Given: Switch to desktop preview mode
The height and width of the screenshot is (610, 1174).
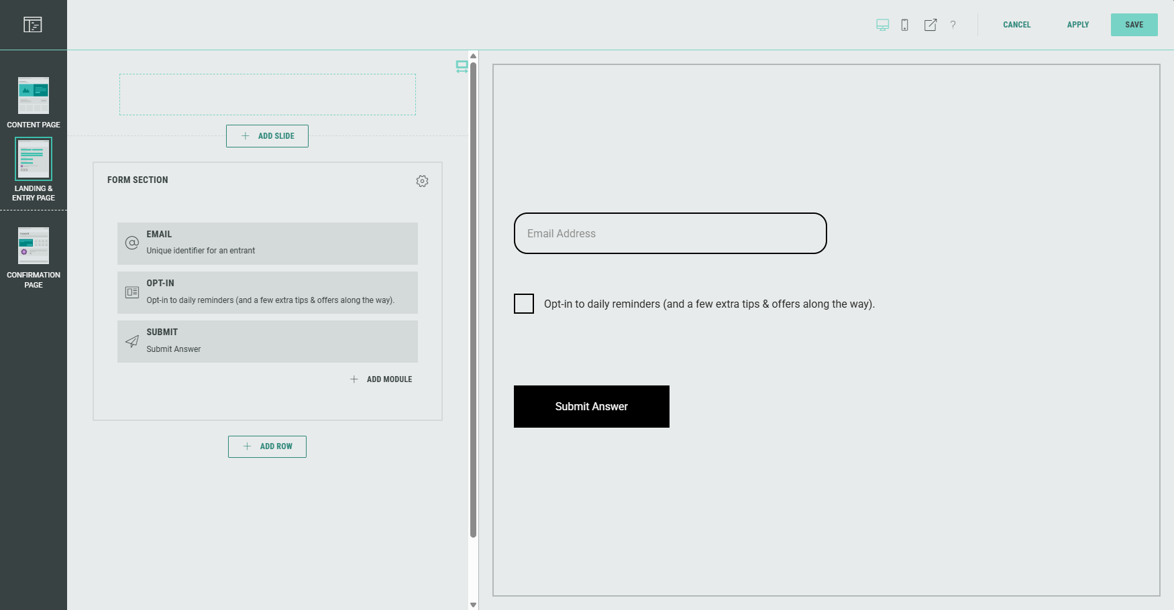Looking at the screenshot, I should click(x=882, y=25).
